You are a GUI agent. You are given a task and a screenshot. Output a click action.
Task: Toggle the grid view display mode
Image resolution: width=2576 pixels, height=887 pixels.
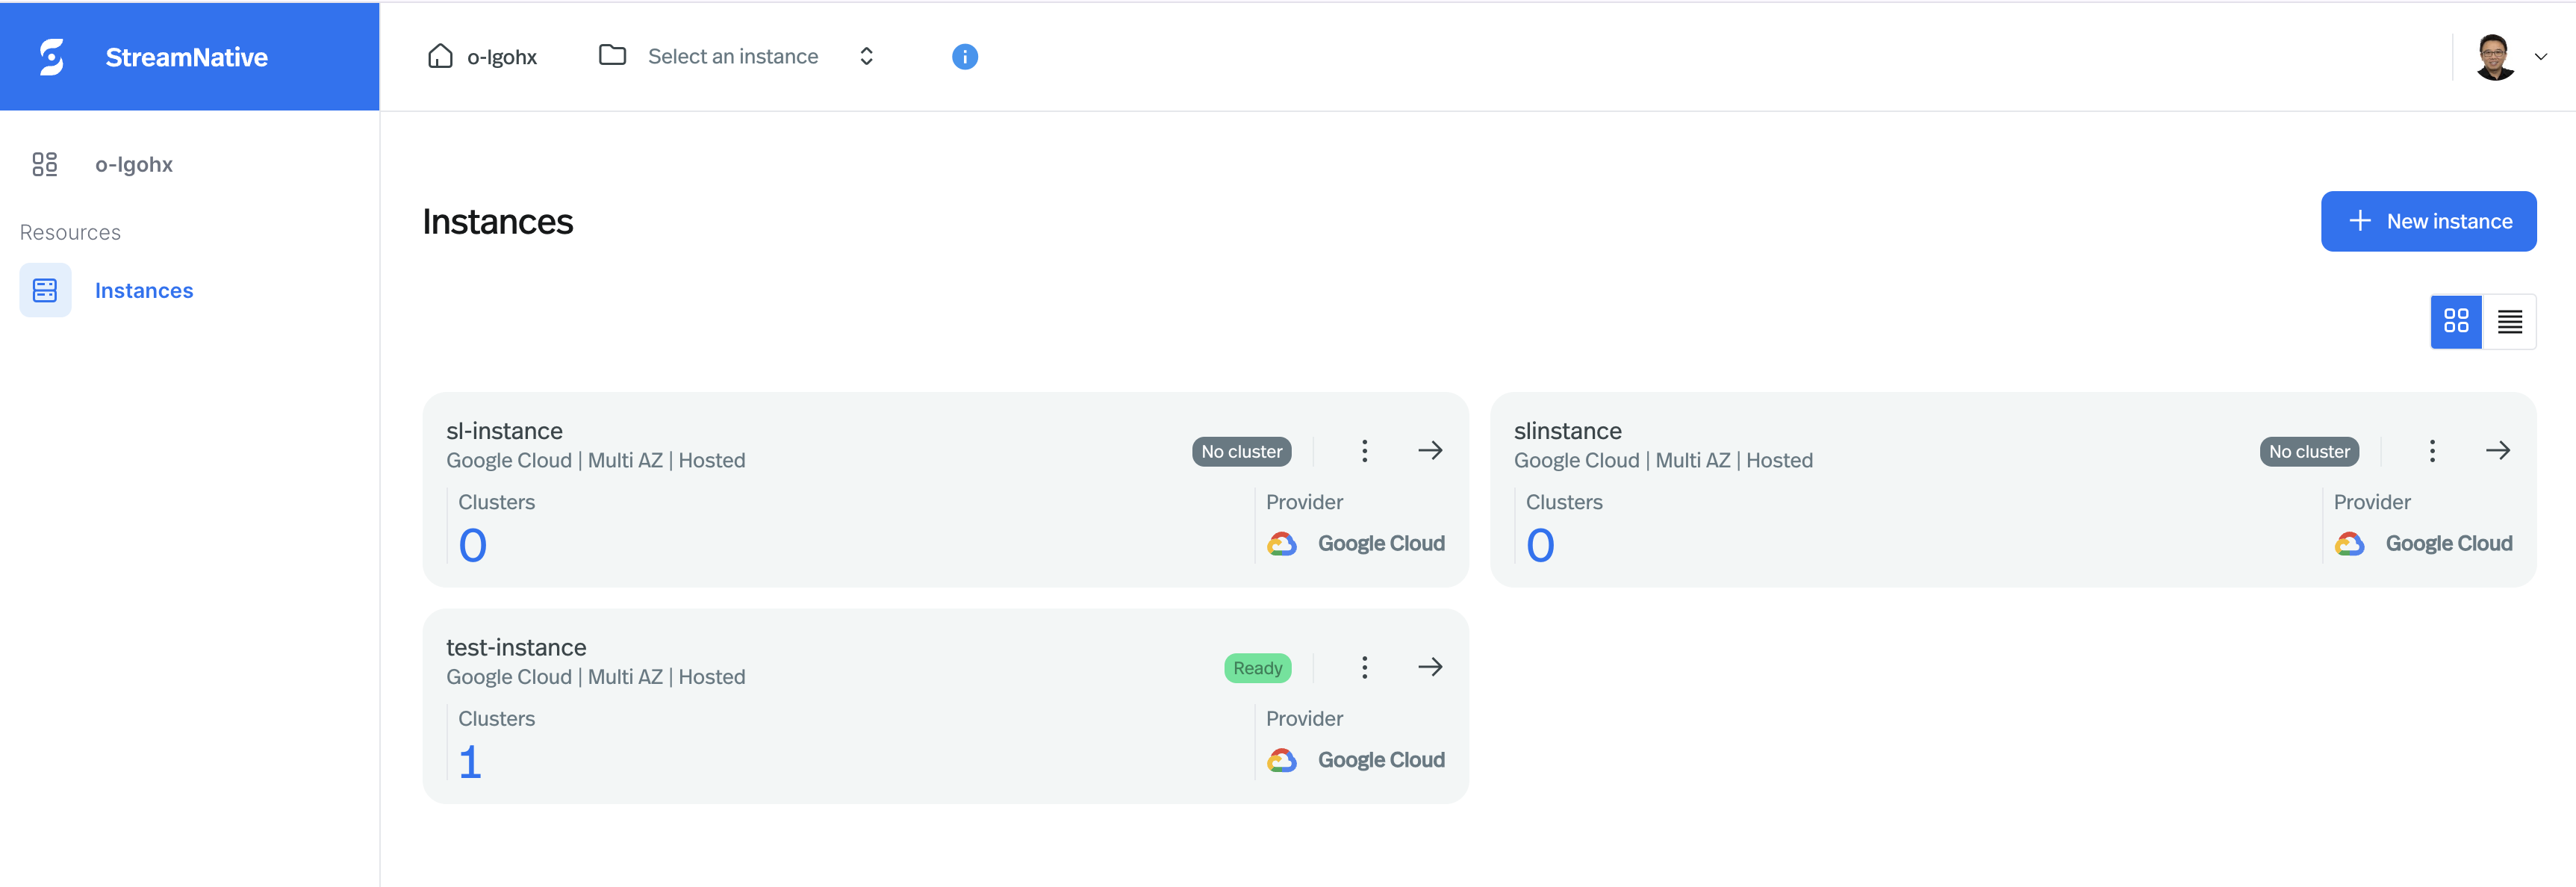click(x=2458, y=322)
